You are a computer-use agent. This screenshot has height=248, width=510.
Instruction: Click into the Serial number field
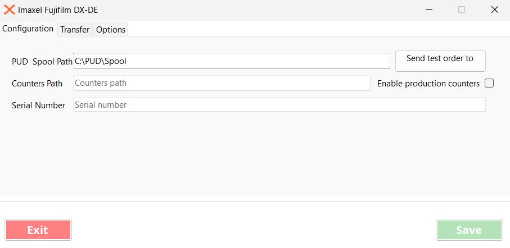click(x=279, y=105)
